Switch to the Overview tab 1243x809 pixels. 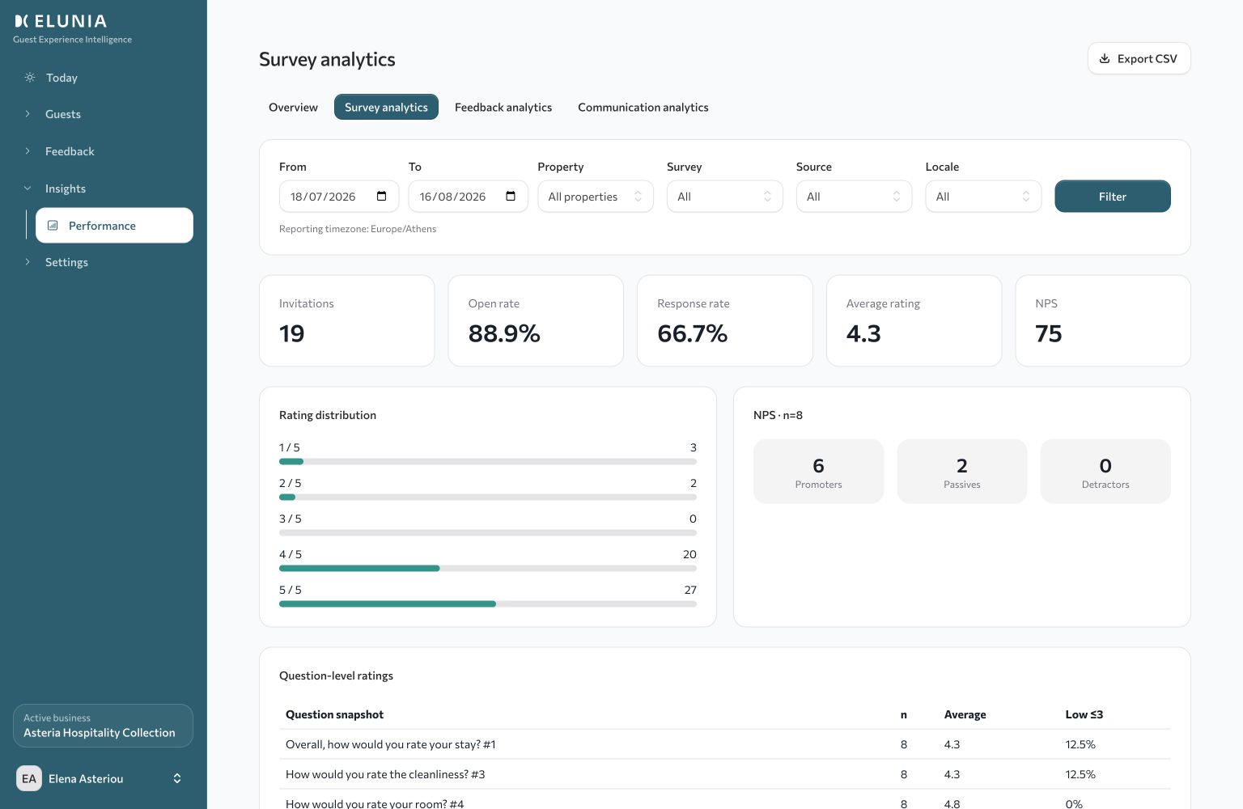(x=293, y=107)
